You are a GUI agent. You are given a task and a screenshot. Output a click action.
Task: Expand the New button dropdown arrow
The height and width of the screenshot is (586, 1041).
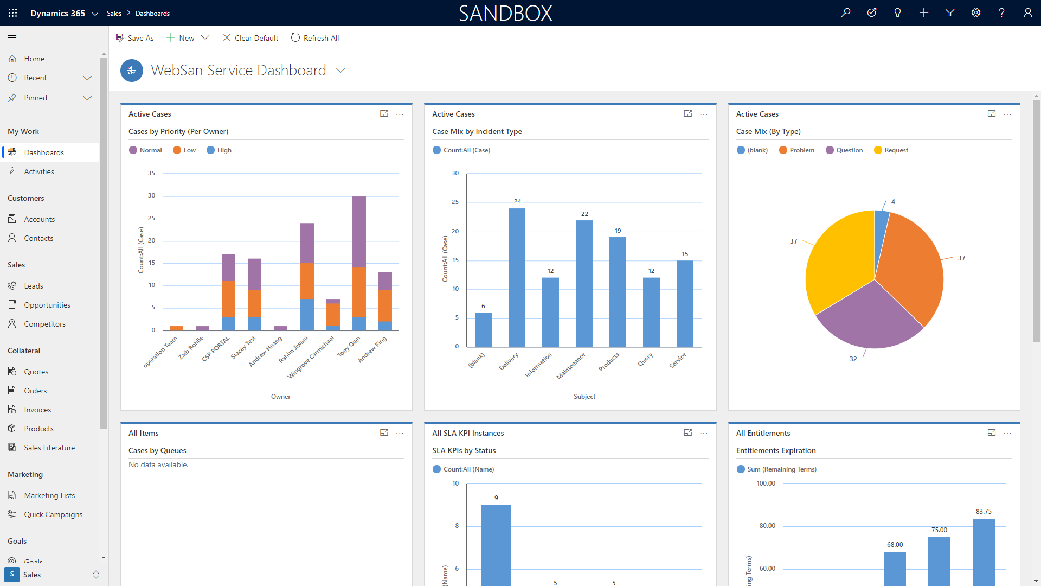click(x=205, y=38)
